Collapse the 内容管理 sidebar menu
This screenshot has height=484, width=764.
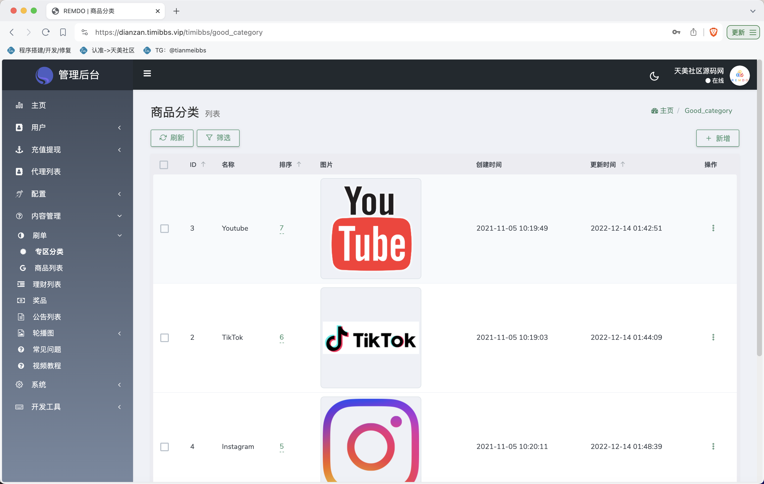coord(67,216)
